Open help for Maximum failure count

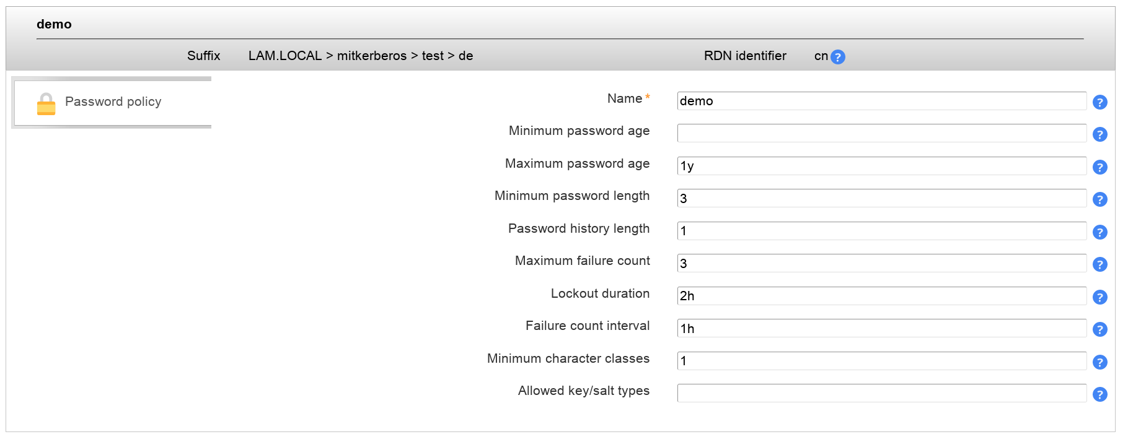(x=1099, y=264)
